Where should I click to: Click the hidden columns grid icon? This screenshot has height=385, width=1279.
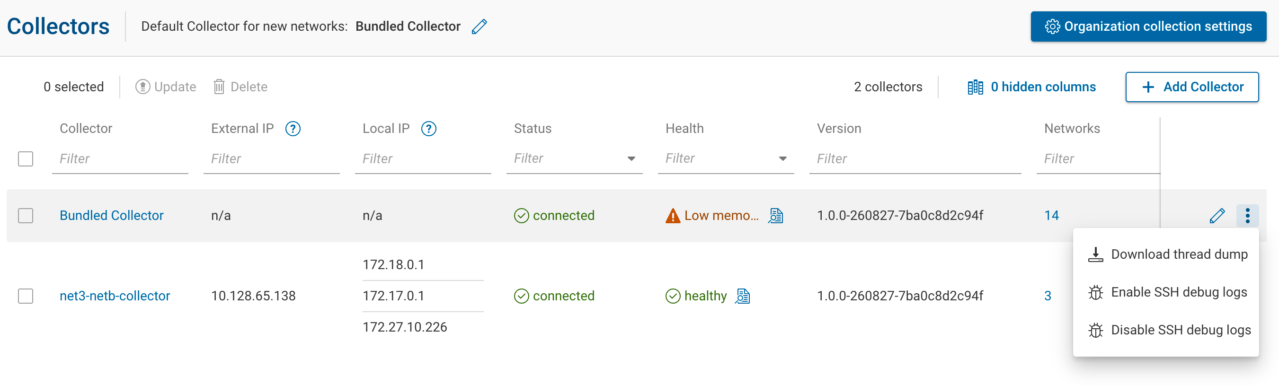[975, 87]
